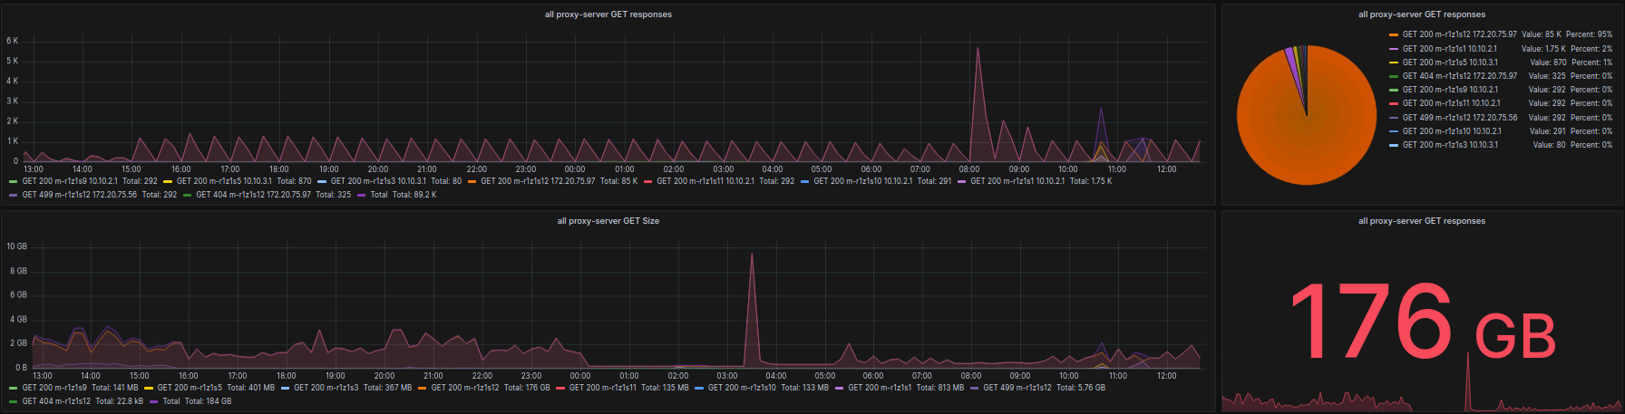Toggle 'GET 200 m-r1z1s11' series in GET Size legend

coord(602,388)
